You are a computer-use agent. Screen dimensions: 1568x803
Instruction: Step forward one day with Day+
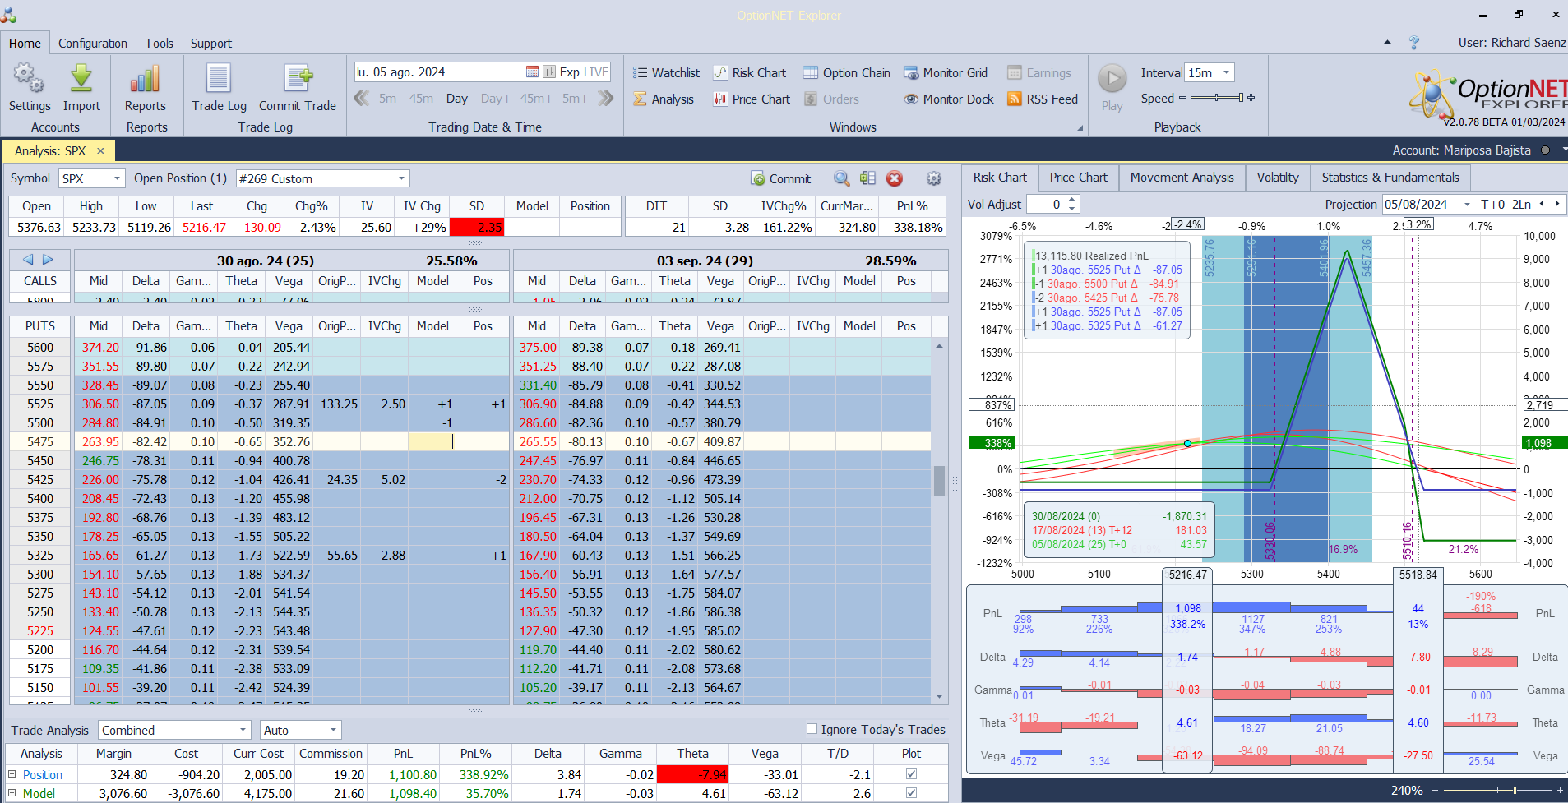click(x=496, y=99)
